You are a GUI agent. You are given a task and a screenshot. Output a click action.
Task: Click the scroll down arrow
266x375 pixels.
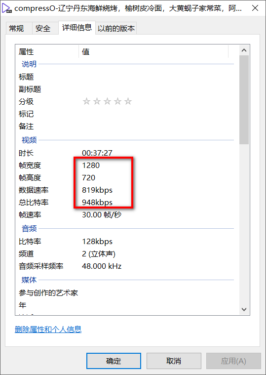[x=244, y=309]
